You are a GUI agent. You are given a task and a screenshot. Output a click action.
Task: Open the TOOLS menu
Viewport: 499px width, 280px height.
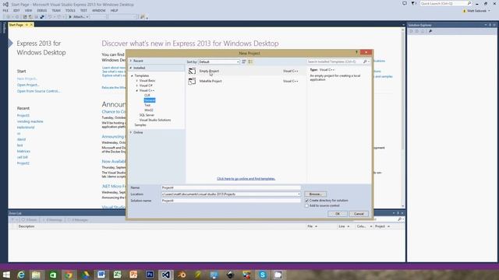(x=70, y=10)
